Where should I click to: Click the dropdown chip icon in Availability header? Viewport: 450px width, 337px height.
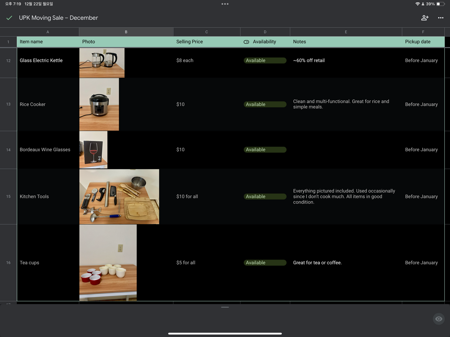[x=246, y=42]
